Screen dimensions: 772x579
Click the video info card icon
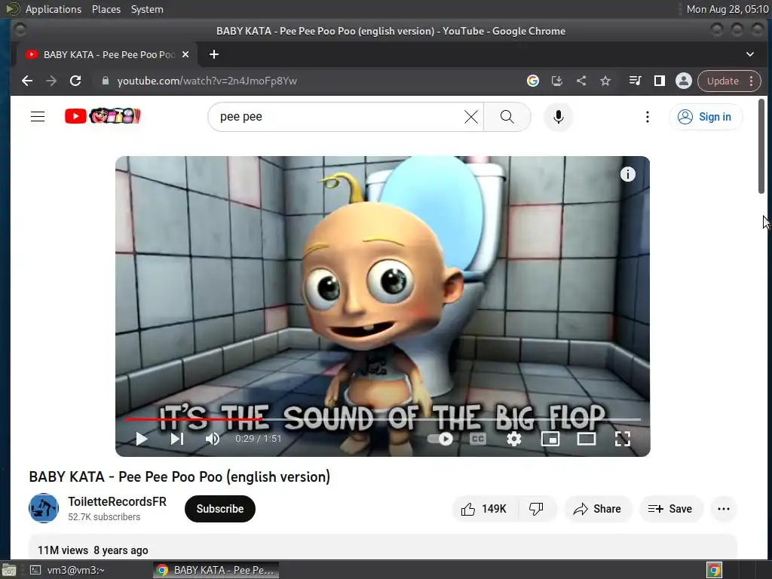point(628,174)
